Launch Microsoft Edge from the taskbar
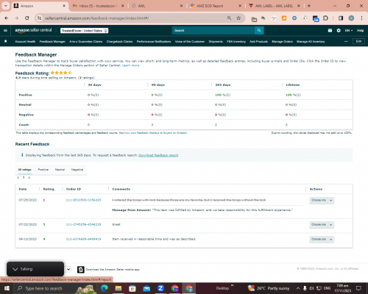This screenshot has height=294, width=368. pyautogui.click(x=105, y=288)
